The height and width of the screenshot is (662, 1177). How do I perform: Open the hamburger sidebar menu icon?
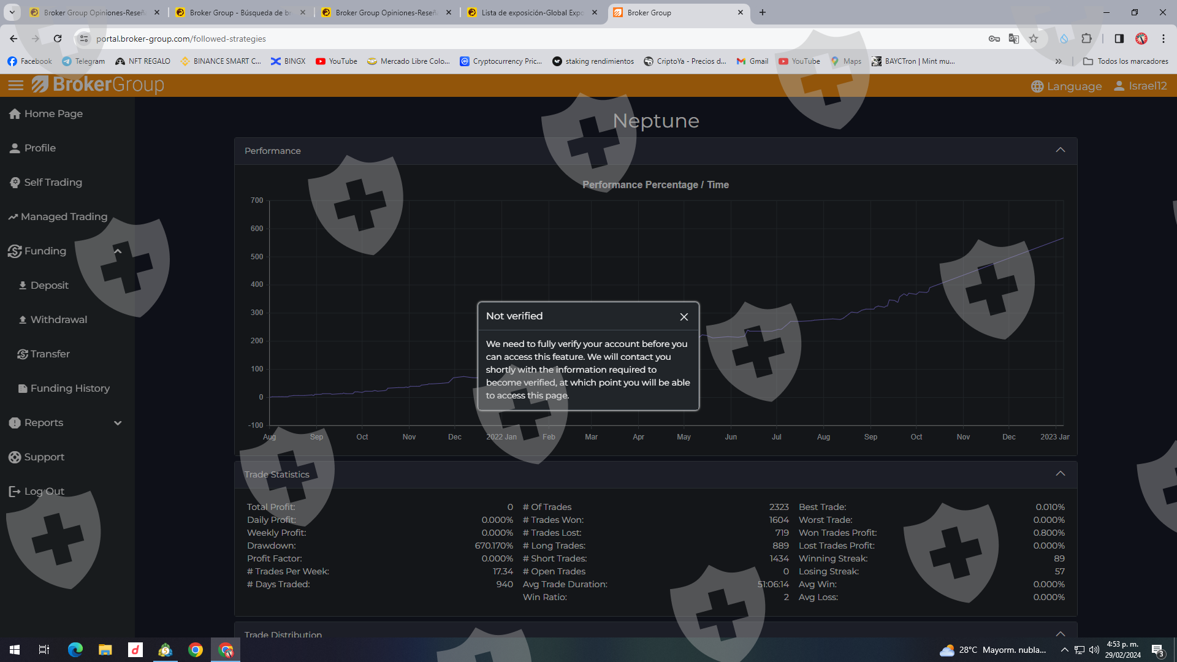pos(15,86)
